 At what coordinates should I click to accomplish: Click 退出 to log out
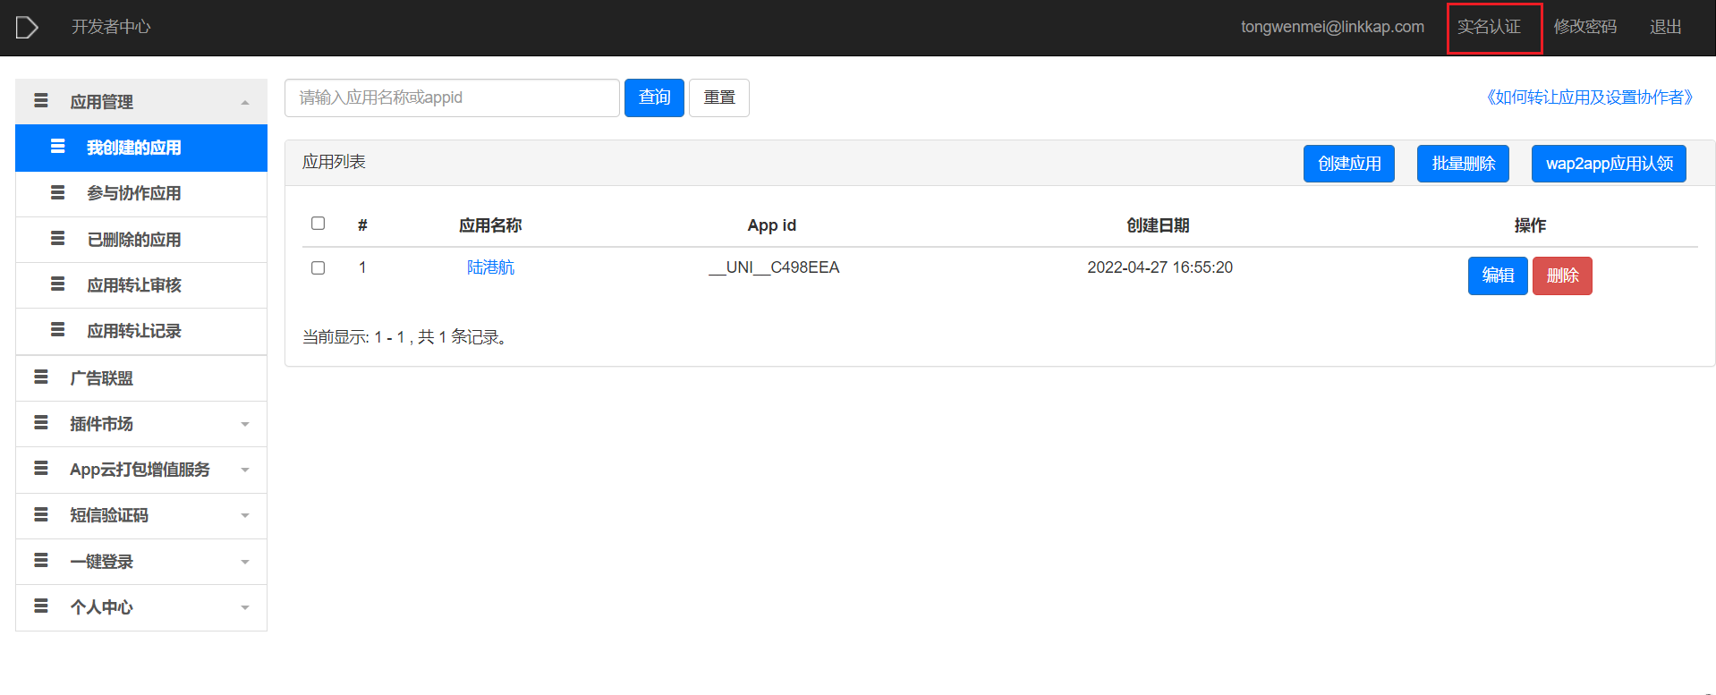(1666, 27)
